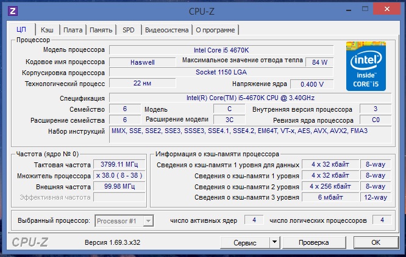Image resolution: width=406 pixels, height=257 pixels.
Task: Click the Intel Core i5 4670K model field
Action: [221, 50]
